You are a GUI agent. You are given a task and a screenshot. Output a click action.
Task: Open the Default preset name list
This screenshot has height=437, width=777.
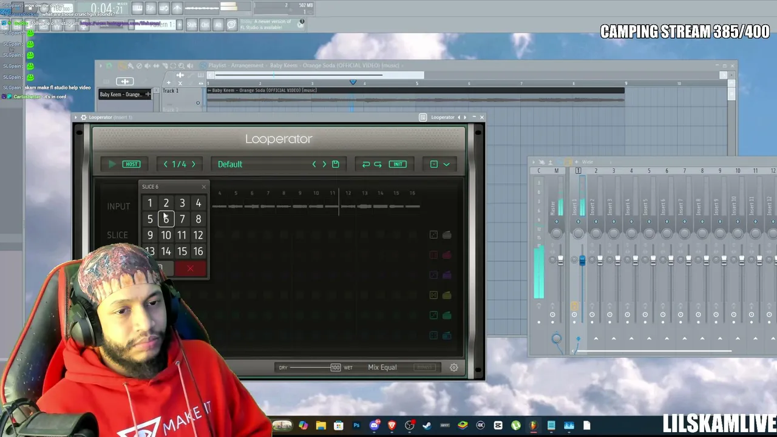click(x=230, y=164)
